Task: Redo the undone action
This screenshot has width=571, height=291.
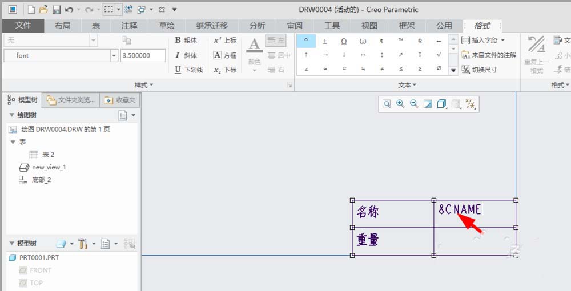Action: coord(89,10)
